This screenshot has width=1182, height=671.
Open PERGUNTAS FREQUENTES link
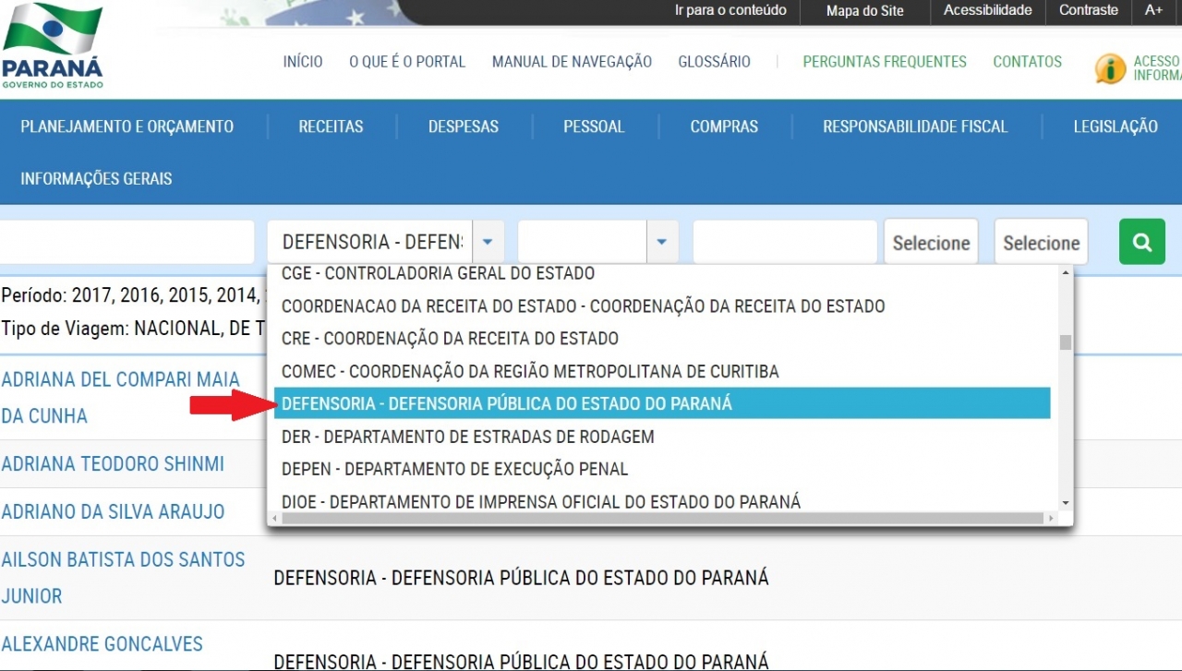[x=885, y=62]
